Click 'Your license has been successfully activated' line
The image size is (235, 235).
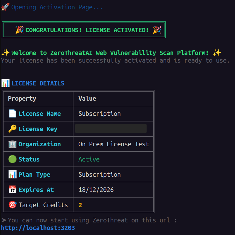tap(115, 61)
